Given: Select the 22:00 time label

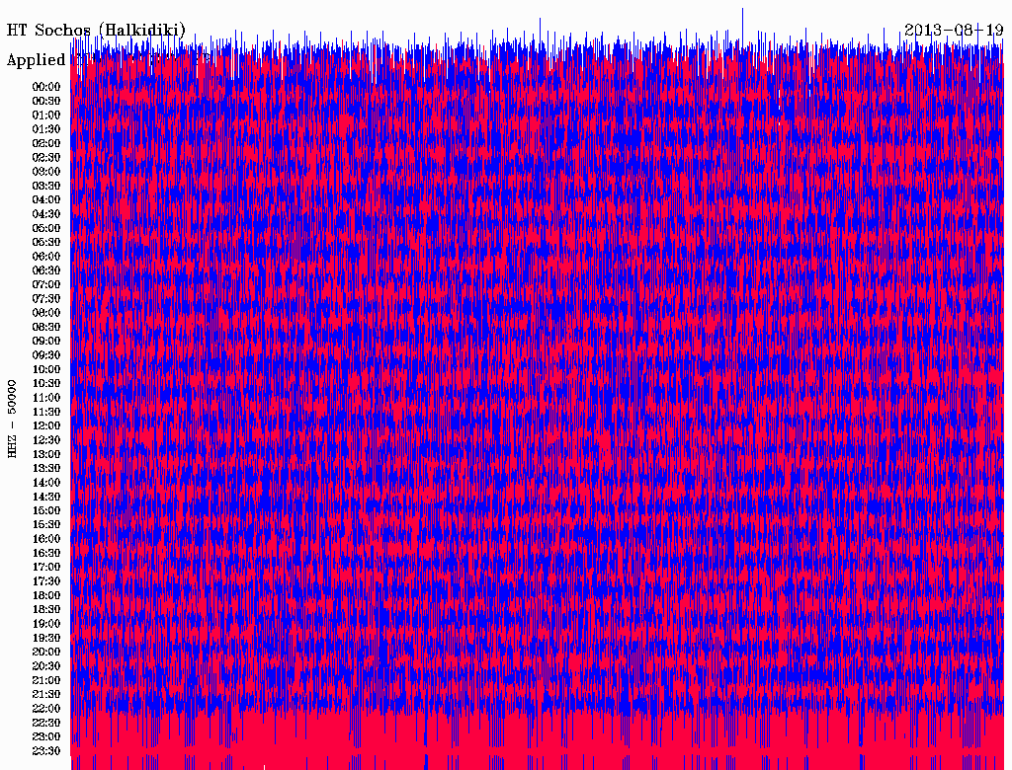Looking at the screenshot, I should coord(45,709).
